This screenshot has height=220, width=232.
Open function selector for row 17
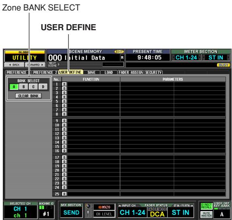coord(64,157)
